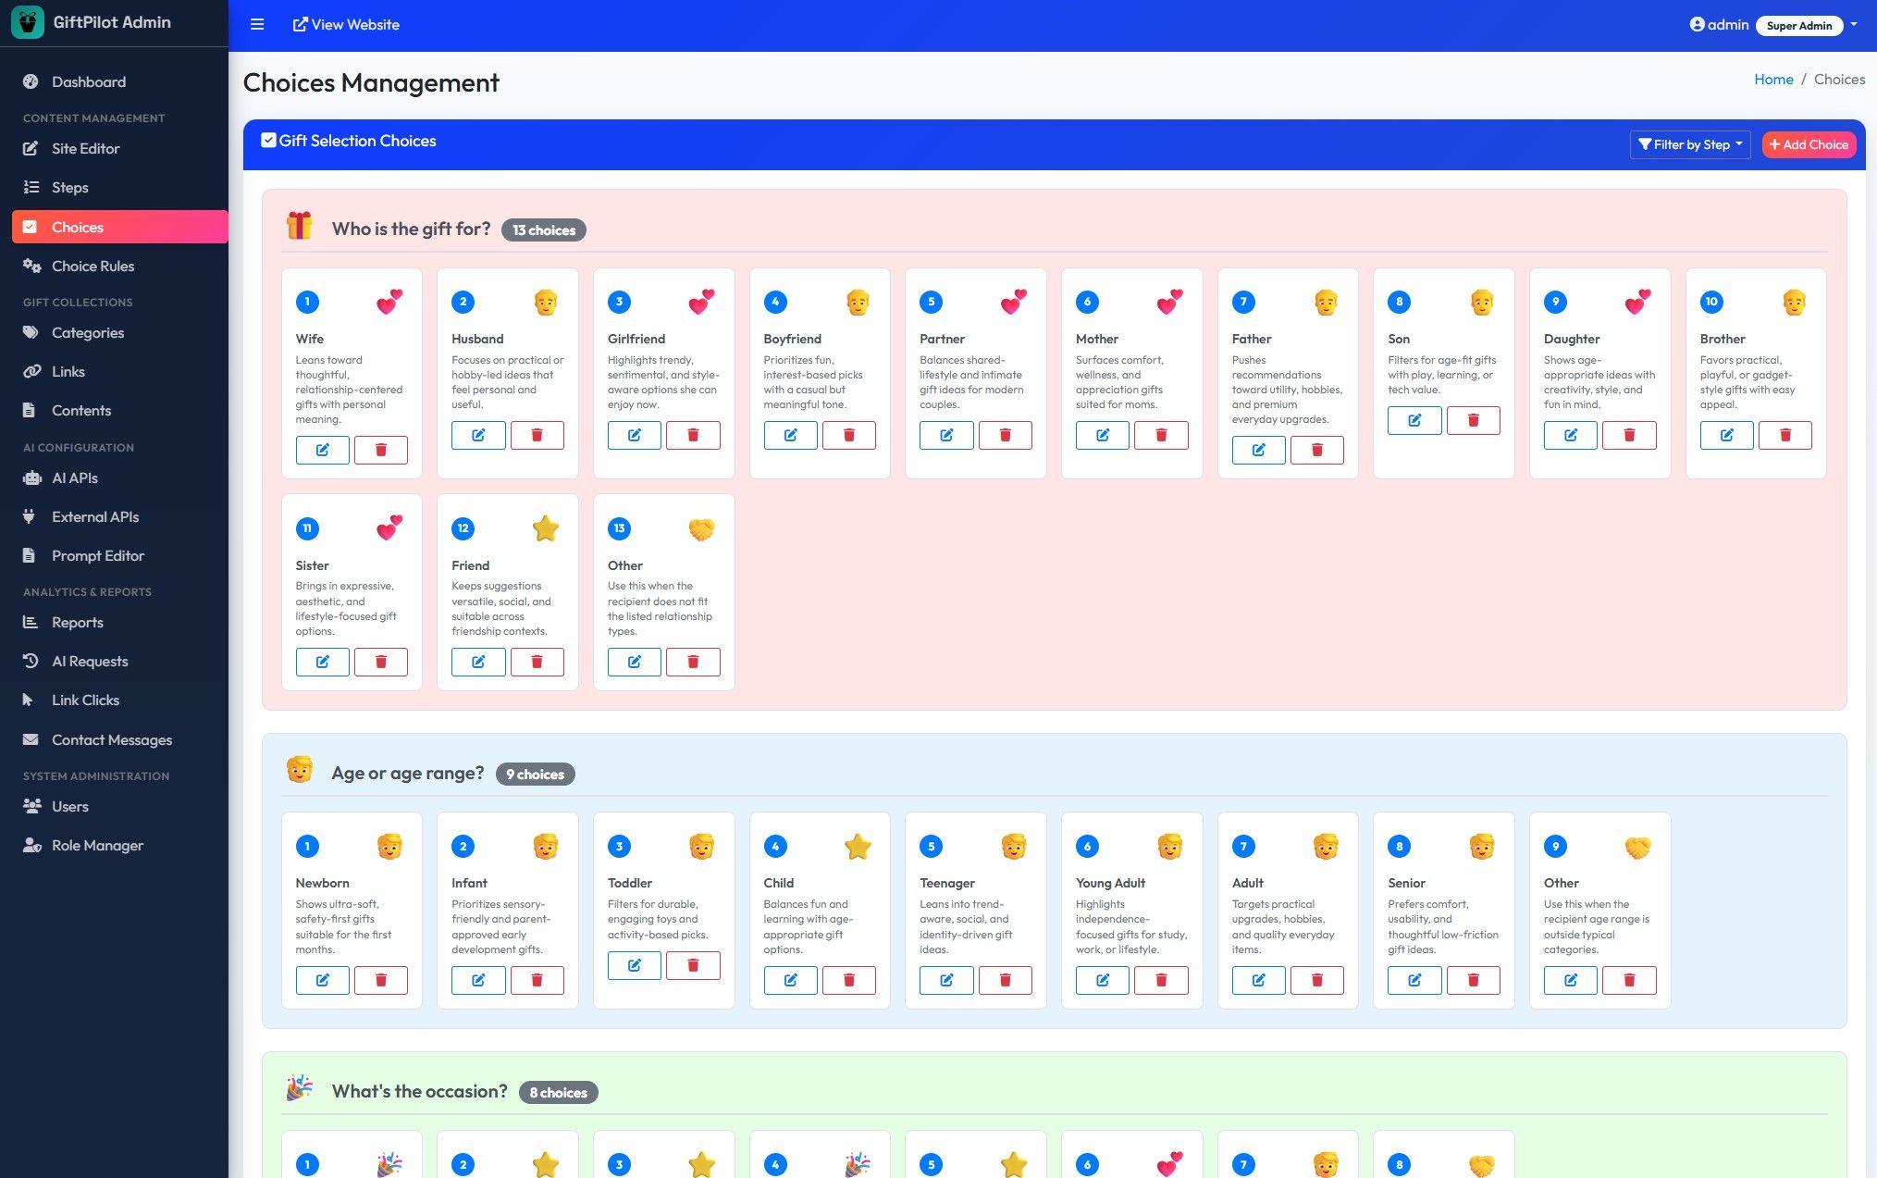Delete the Newborn choice
This screenshot has height=1178, width=1877.
pyautogui.click(x=380, y=980)
